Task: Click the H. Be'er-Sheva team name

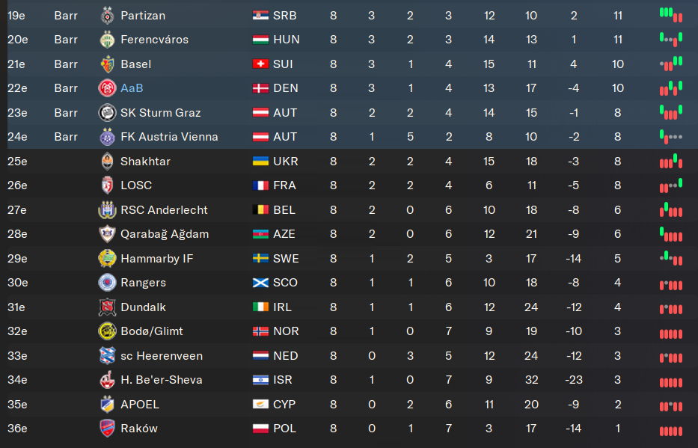Action: pyautogui.click(x=161, y=380)
